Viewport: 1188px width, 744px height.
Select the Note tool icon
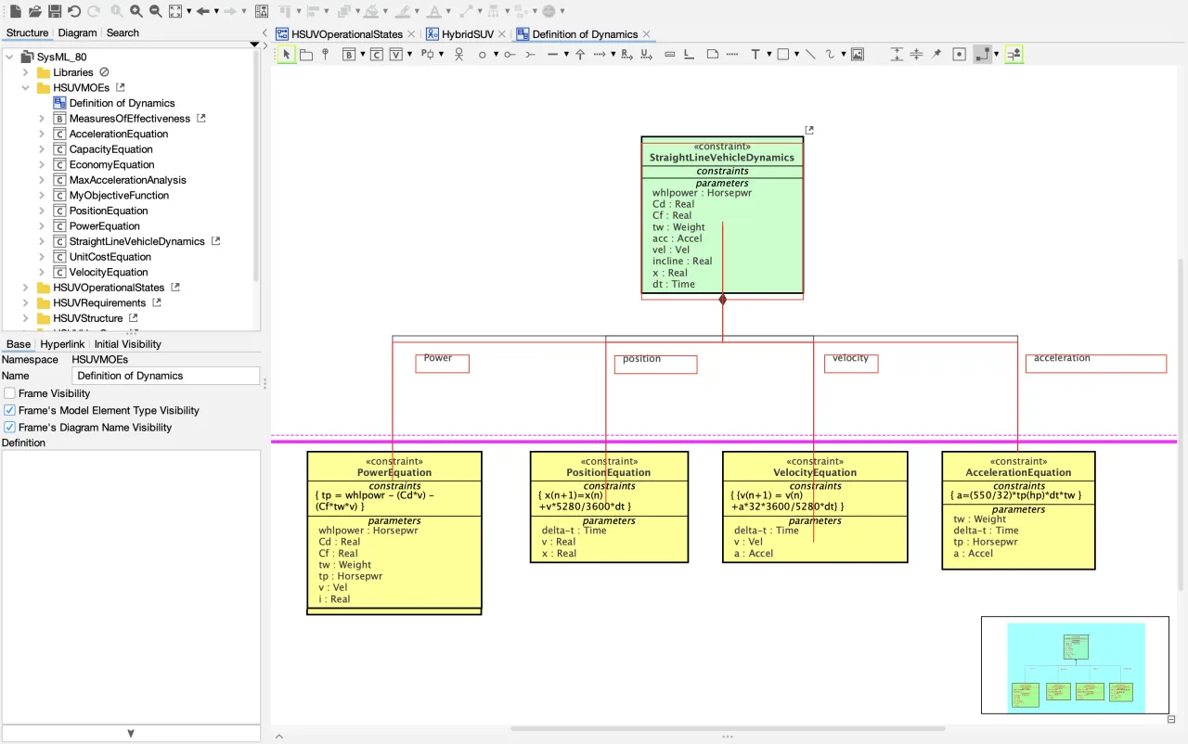[x=712, y=55]
